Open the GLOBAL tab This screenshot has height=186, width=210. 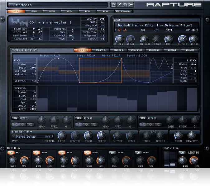[x=123, y=11]
